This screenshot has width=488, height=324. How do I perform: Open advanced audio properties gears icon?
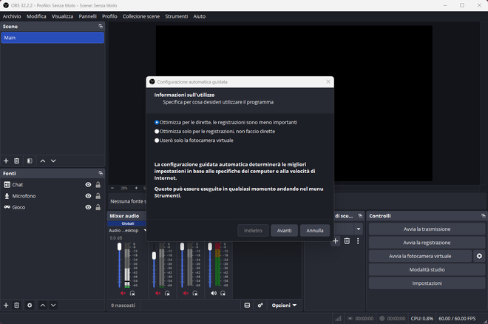click(260, 306)
